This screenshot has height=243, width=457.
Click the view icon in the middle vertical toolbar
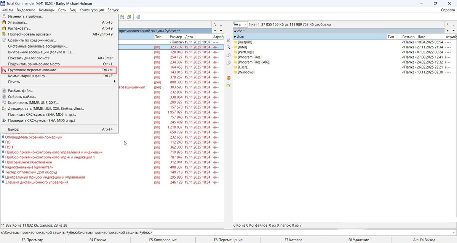coord(228,40)
